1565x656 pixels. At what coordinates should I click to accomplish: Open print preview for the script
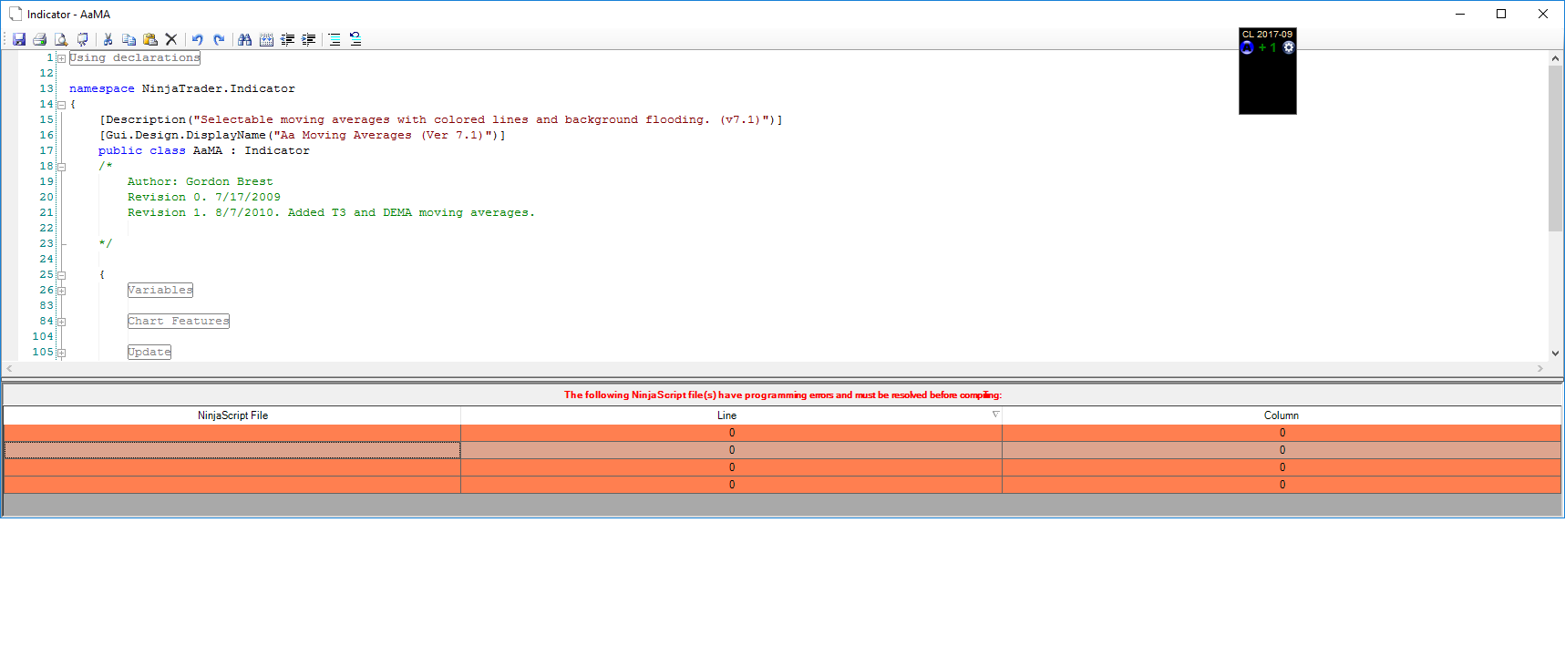pos(61,39)
